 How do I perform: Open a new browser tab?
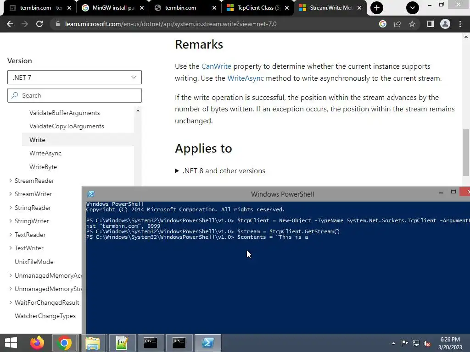click(377, 8)
